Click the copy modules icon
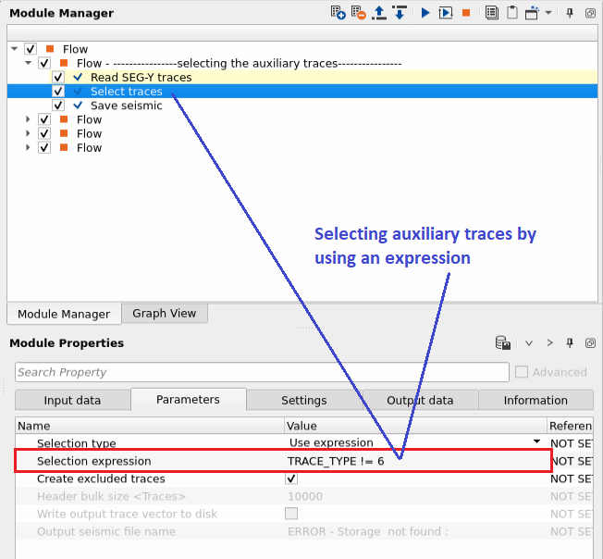This screenshot has height=559, width=603. pos(491,13)
